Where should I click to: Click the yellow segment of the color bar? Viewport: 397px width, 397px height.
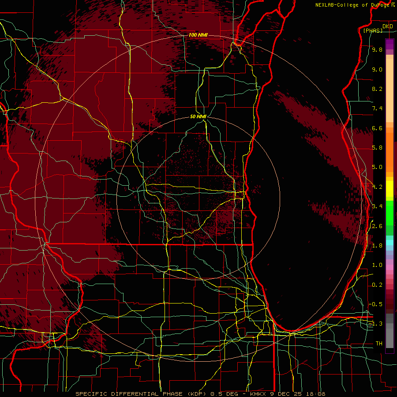tap(390, 189)
